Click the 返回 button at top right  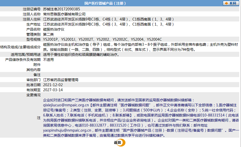[x=231, y=3]
